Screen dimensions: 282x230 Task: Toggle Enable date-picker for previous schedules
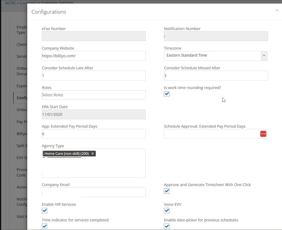tap(167, 226)
